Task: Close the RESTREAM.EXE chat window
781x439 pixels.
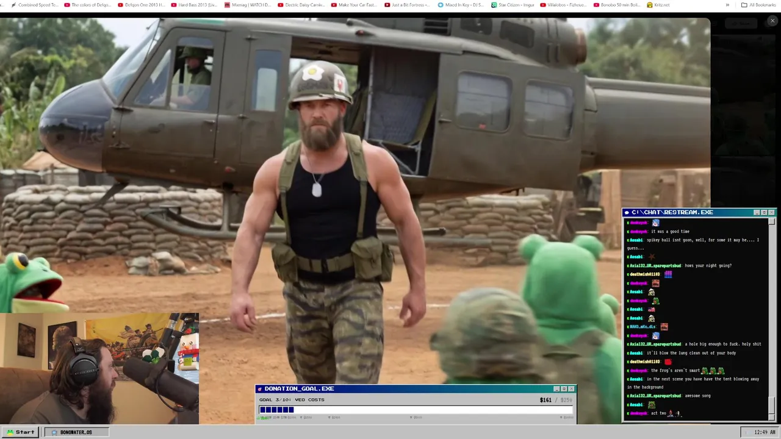Action: (771, 212)
